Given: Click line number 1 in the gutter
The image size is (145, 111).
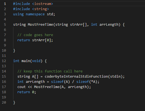Looking at the screenshot, I should [x=5, y=4].
